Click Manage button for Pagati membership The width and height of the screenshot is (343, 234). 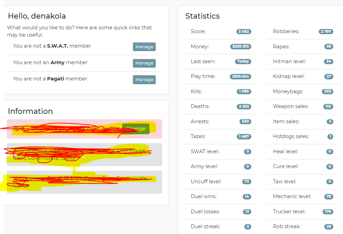point(144,80)
